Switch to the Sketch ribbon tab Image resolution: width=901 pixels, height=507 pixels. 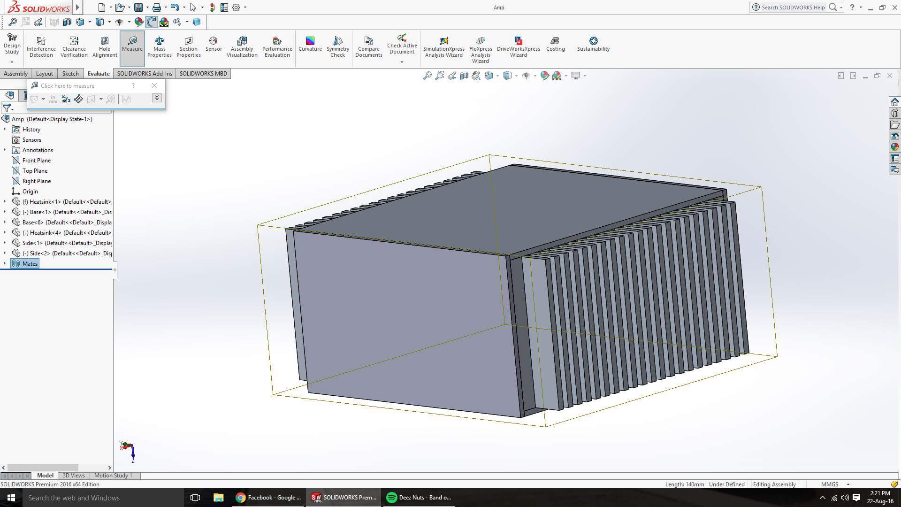point(70,74)
